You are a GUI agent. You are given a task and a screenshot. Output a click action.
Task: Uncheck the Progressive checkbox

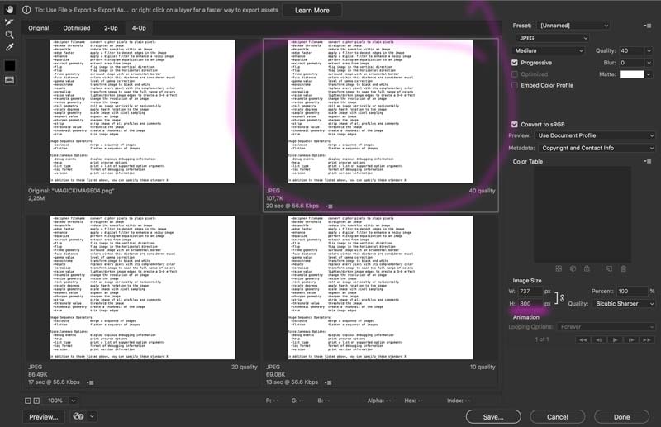tap(514, 63)
